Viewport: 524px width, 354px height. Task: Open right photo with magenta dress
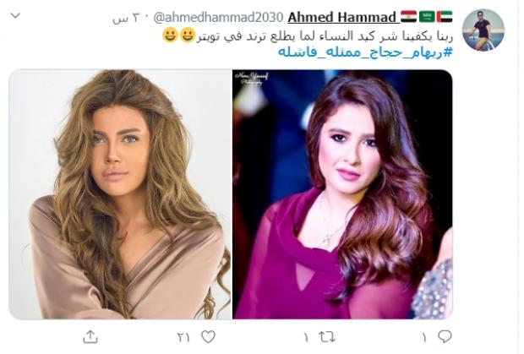(342, 194)
